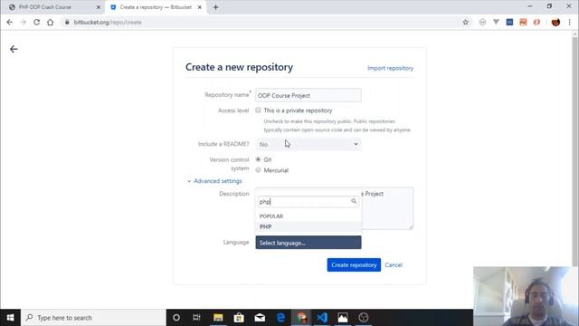Viewport: 579px width, 326px height.
Task: Launch Microsoft Edge from the taskbar
Action: tap(280, 318)
